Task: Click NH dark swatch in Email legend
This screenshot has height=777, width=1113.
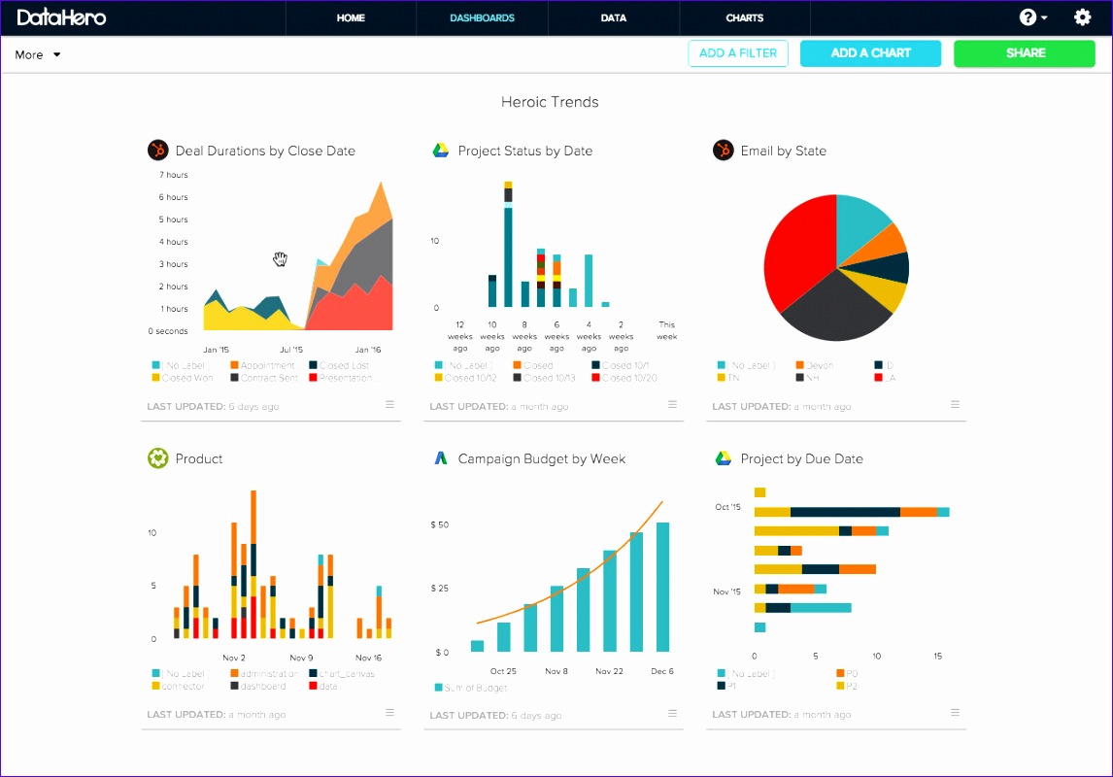Action: [x=799, y=378]
